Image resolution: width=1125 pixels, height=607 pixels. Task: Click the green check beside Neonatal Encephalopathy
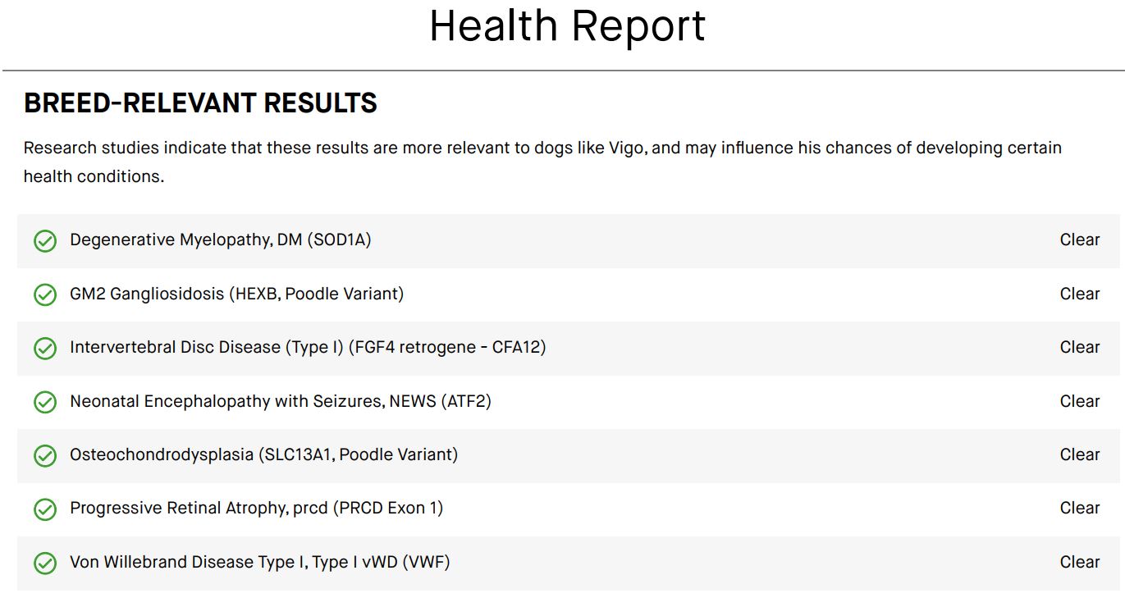45,402
